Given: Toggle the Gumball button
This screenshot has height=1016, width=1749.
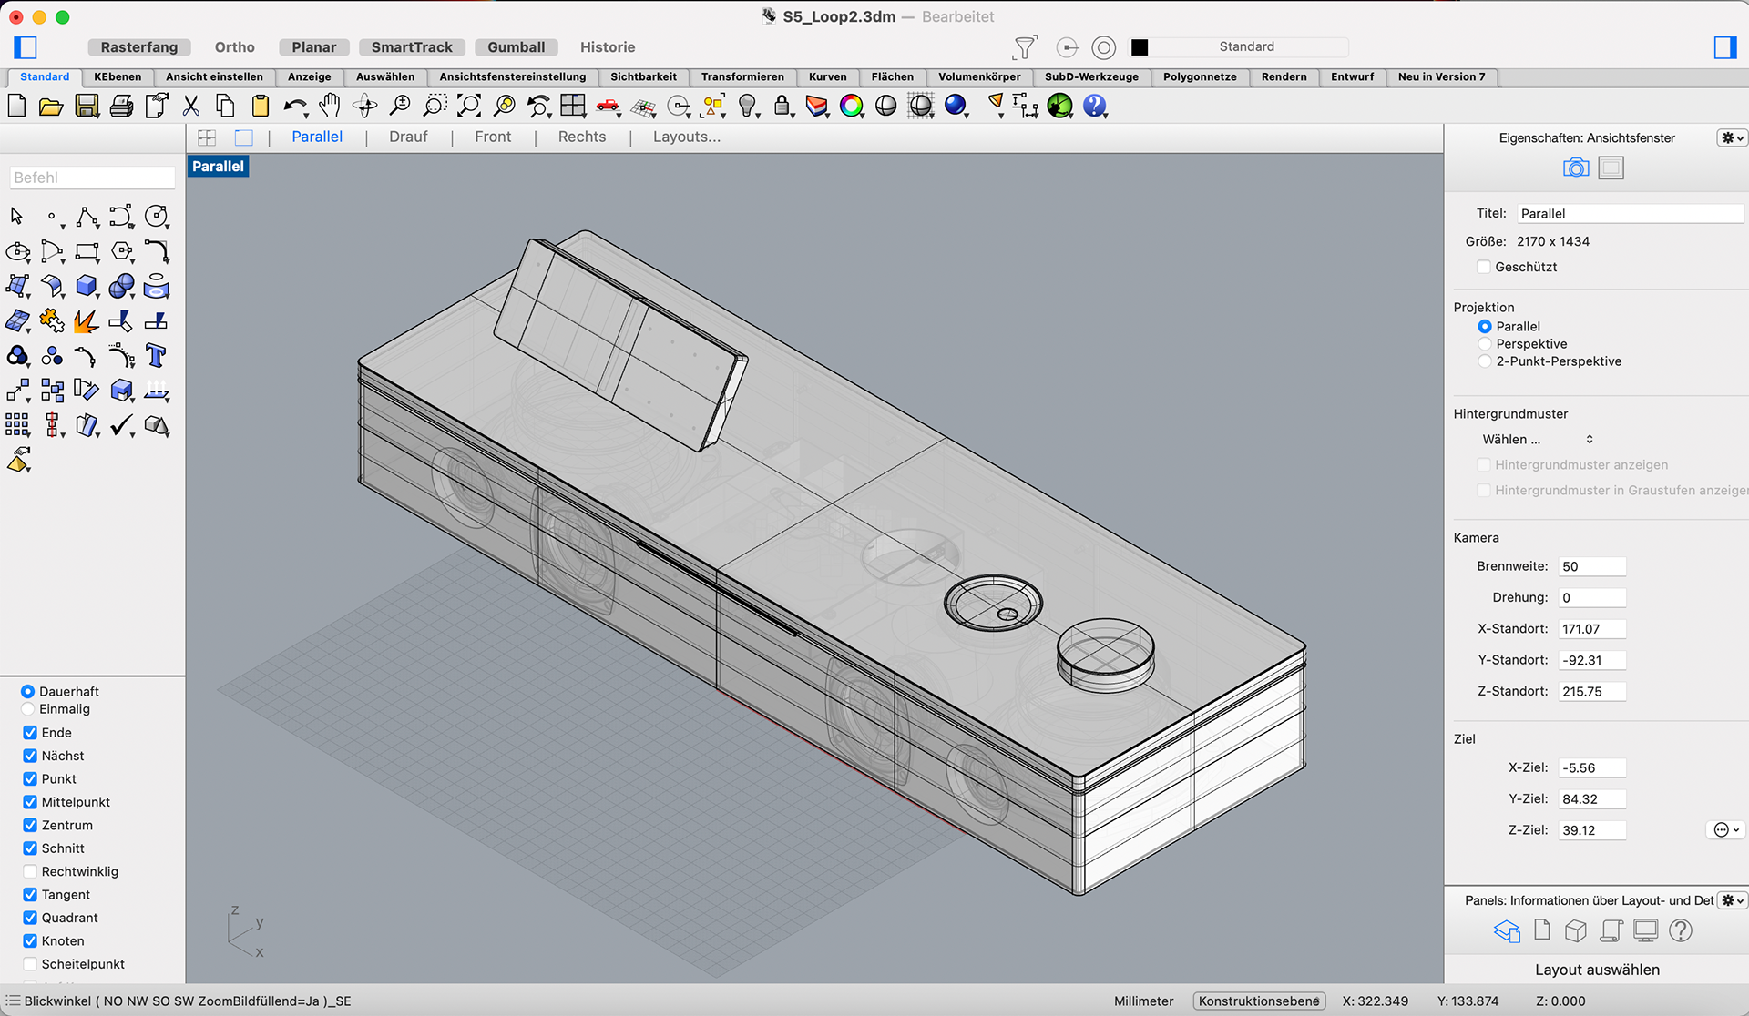Looking at the screenshot, I should click(x=516, y=47).
